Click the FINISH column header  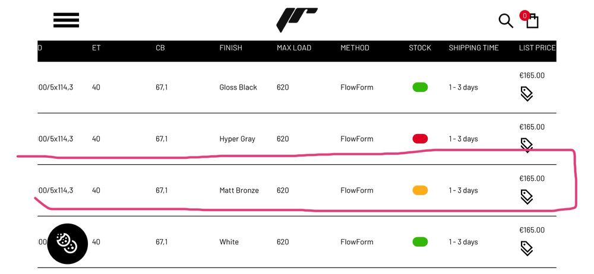pyautogui.click(x=230, y=48)
